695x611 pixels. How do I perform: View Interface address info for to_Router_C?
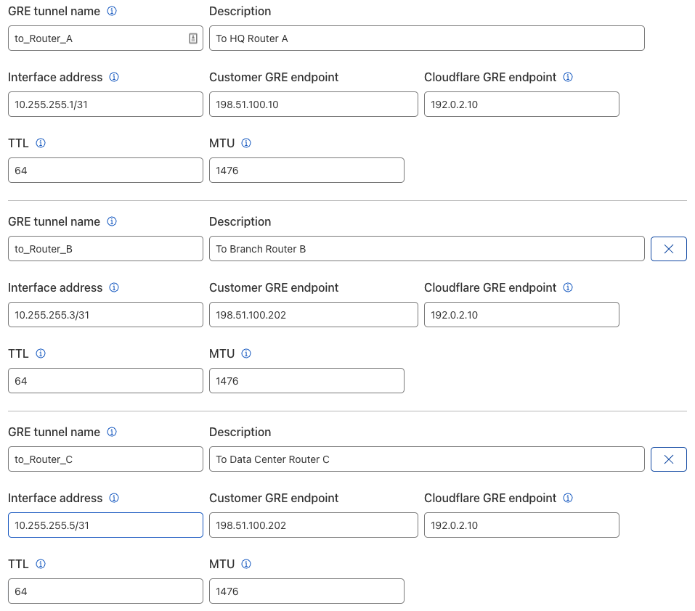113,498
